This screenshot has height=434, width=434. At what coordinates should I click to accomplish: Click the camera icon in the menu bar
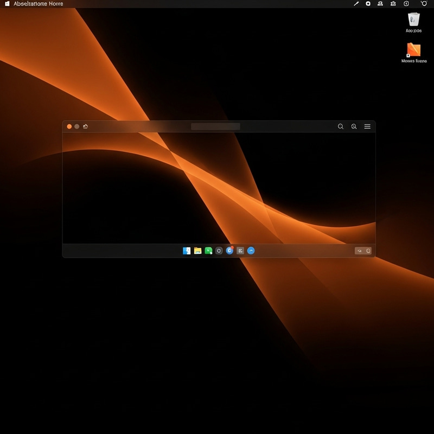click(x=368, y=3)
